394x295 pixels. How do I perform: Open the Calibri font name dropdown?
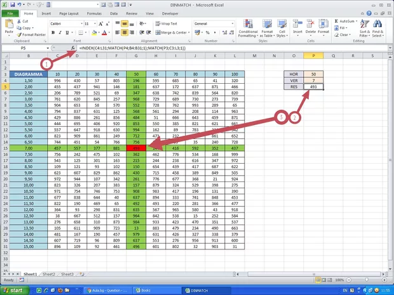coord(82,23)
